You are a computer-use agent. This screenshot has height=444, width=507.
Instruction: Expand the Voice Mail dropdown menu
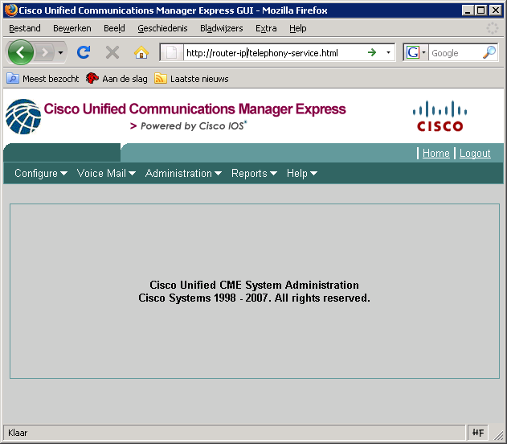pos(106,173)
